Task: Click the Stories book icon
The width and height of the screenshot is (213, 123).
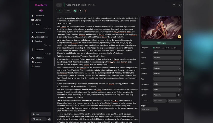Action: coord(32,20)
